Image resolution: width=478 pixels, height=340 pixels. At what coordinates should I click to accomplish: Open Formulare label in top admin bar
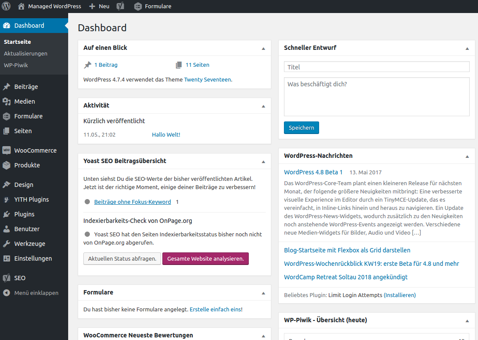coord(158,6)
